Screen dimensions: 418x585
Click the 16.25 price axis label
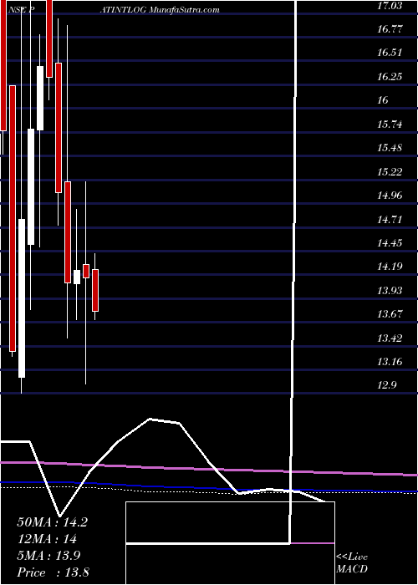click(390, 77)
